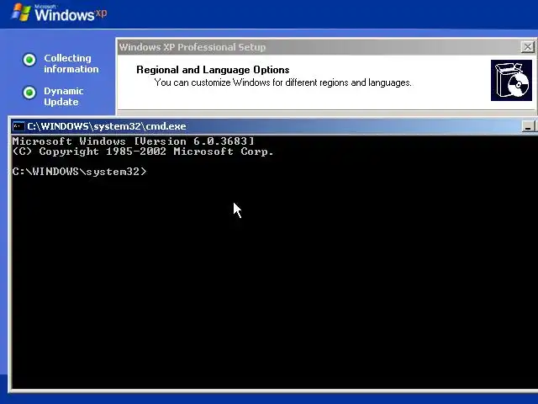Click the 'You can customize Windows' description text
The width and height of the screenshot is (538, 404).
pos(282,82)
